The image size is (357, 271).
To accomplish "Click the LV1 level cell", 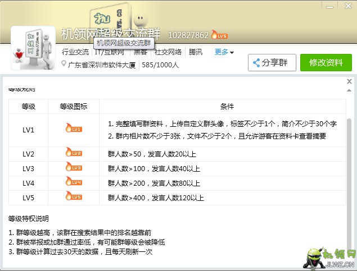I will point(29,130).
